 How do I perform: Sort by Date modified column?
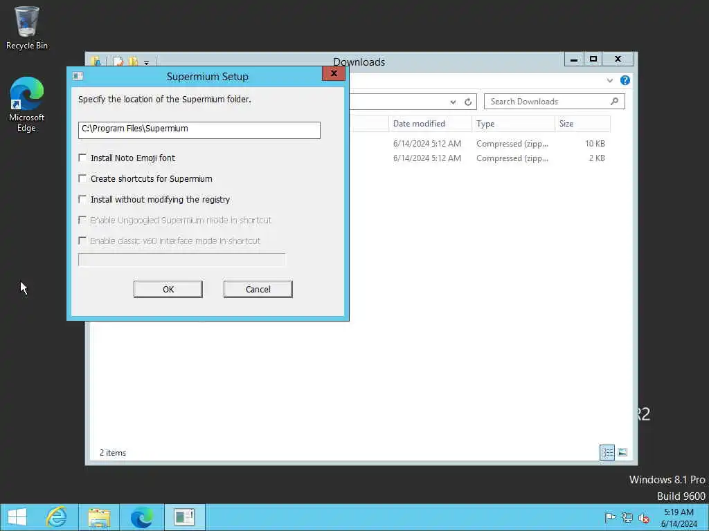(429, 124)
